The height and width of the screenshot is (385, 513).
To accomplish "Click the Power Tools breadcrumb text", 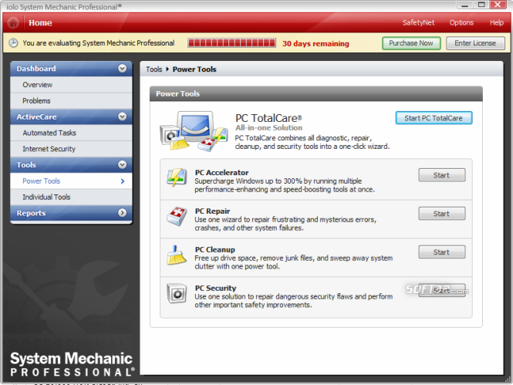I will (x=194, y=69).
